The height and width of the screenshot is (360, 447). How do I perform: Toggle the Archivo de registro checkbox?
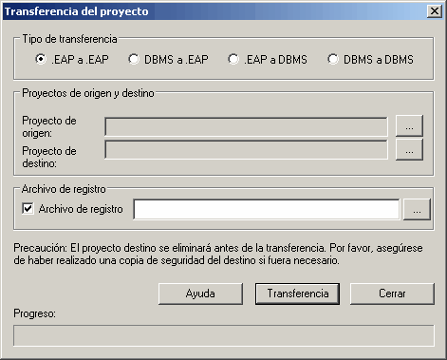28,209
